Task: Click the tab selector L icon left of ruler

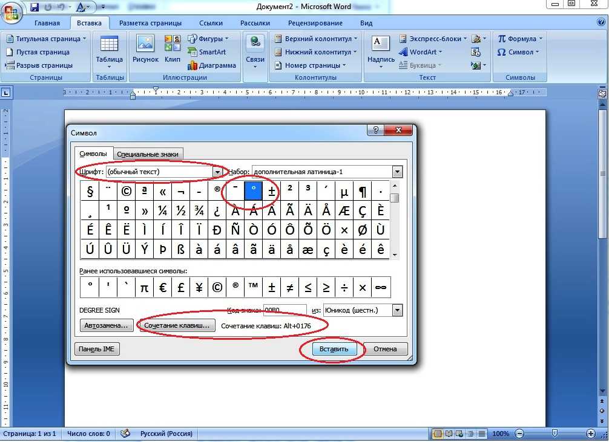Action: 6,93
